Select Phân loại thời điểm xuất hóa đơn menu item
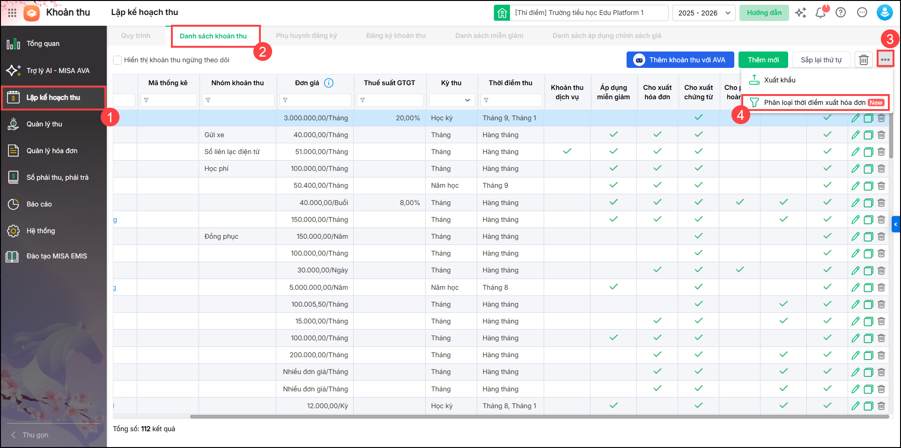The width and height of the screenshot is (901, 448). 815,103
